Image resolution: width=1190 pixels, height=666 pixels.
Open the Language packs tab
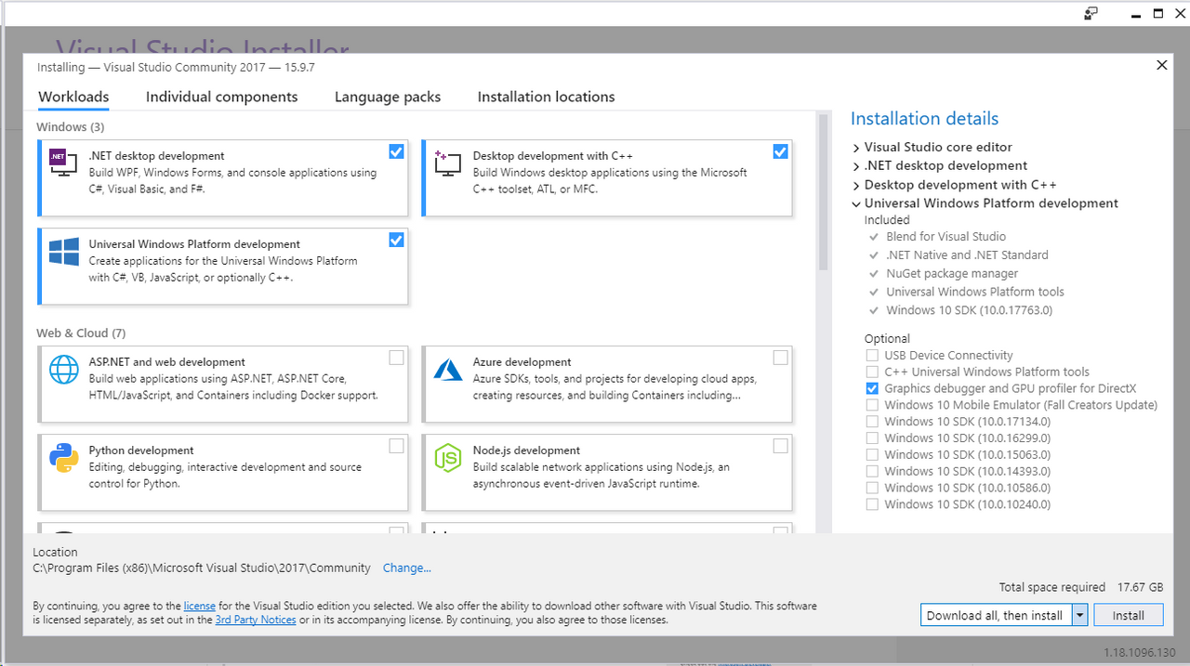(x=388, y=97)
